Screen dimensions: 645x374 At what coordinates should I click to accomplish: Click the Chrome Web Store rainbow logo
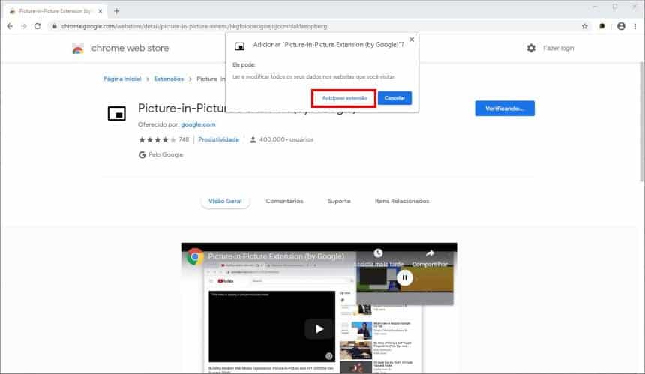point(78,49)
